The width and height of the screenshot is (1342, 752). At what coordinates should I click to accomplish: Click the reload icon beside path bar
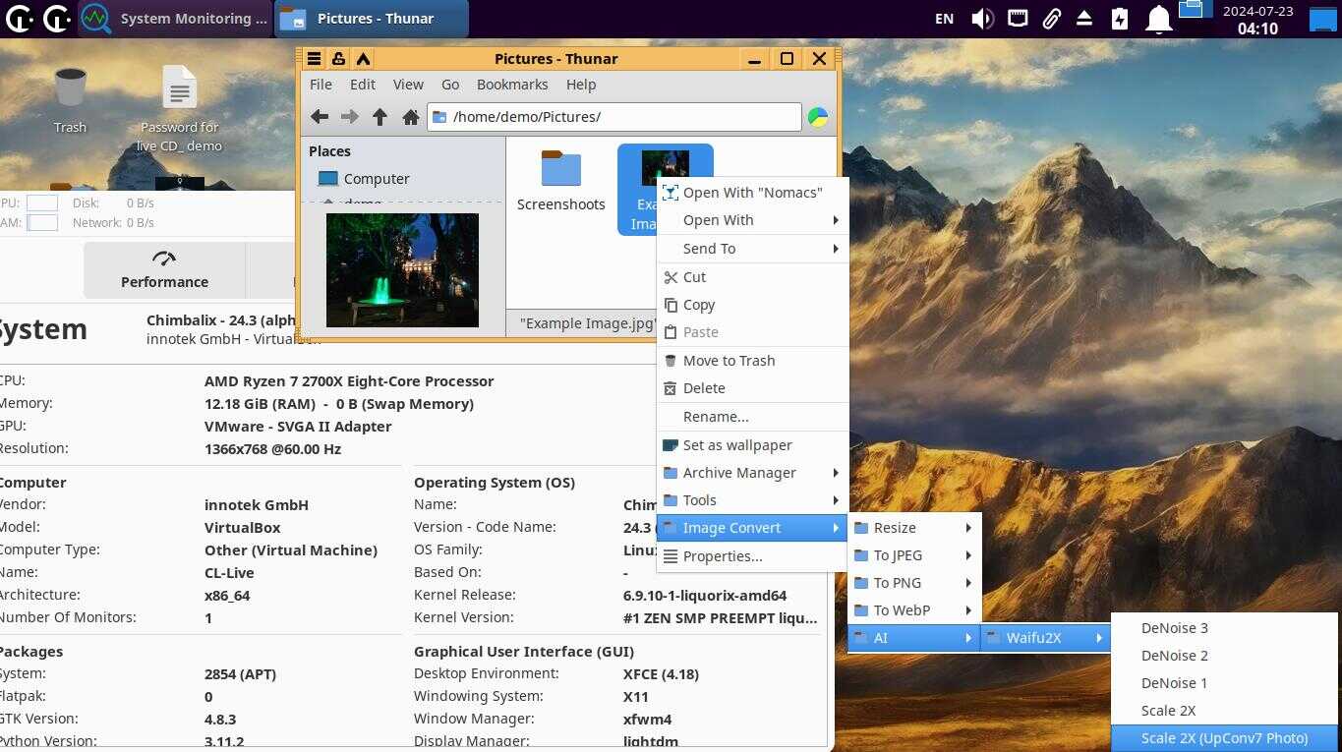(818, 117)
